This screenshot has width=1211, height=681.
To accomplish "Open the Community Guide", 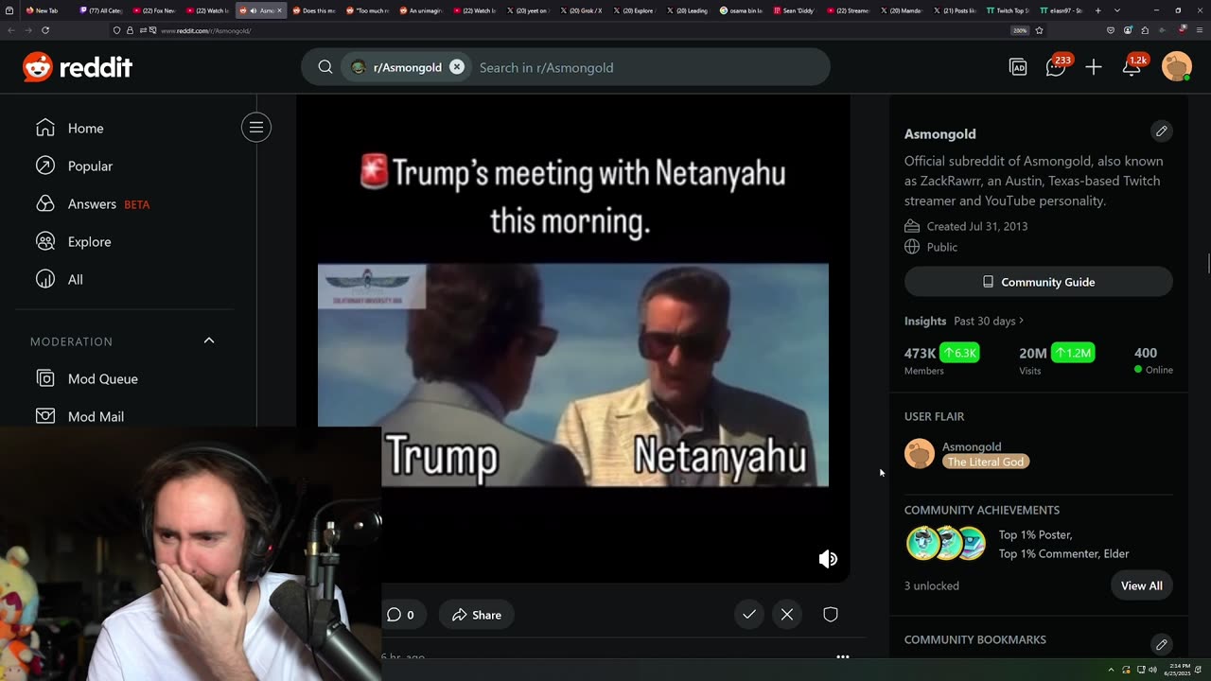I will 1039,282.
